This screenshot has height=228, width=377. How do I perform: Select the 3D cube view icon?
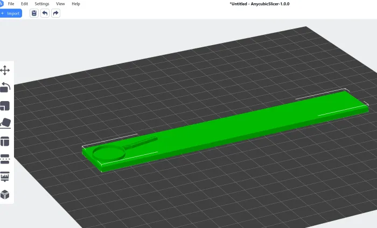[5, 195]
